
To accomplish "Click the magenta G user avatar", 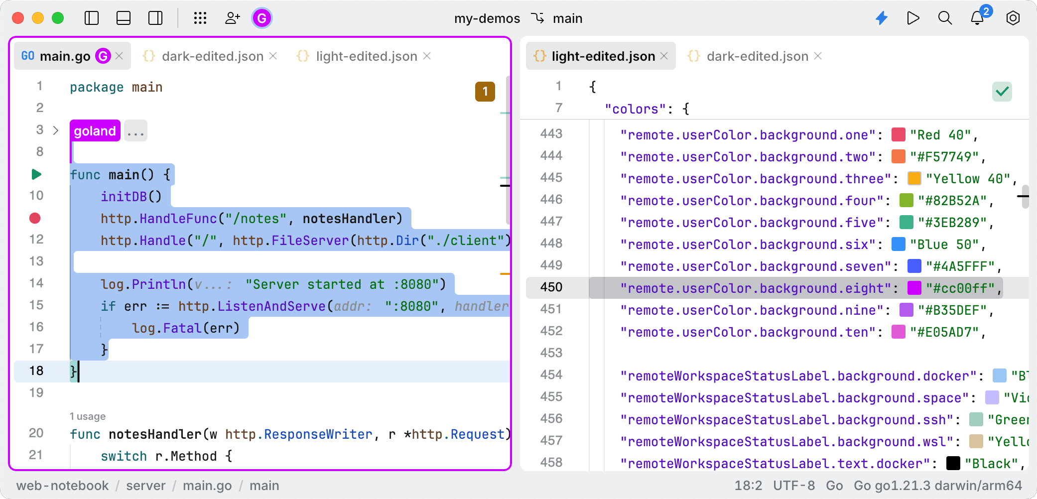I will (262, 18).
